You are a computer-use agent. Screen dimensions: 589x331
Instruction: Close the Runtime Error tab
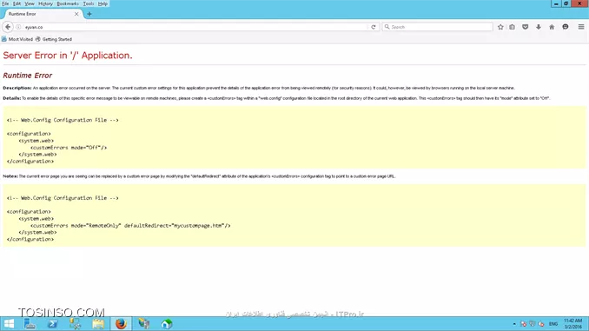[76, 14]
